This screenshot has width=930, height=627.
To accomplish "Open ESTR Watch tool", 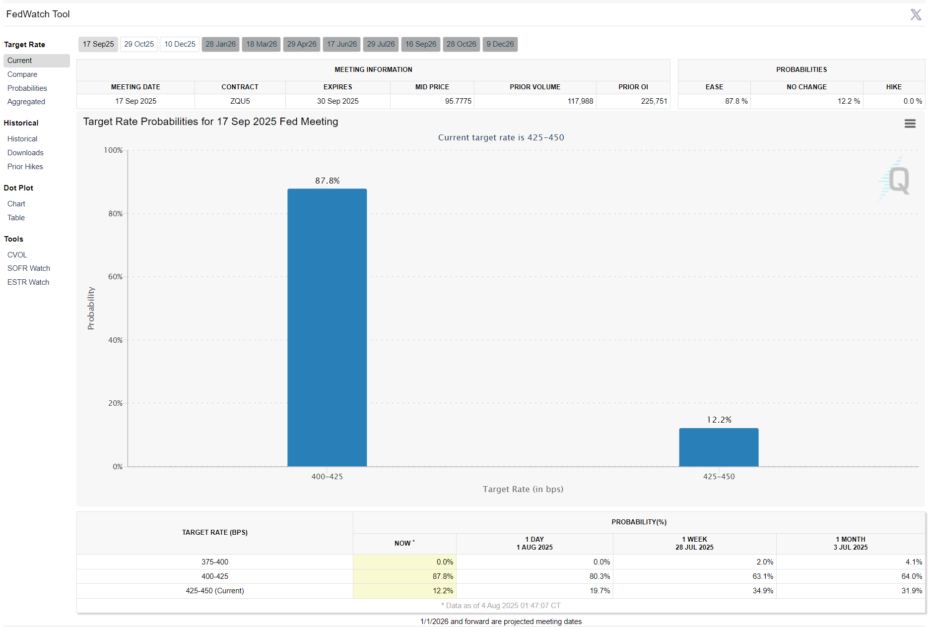I will (28, 282).
